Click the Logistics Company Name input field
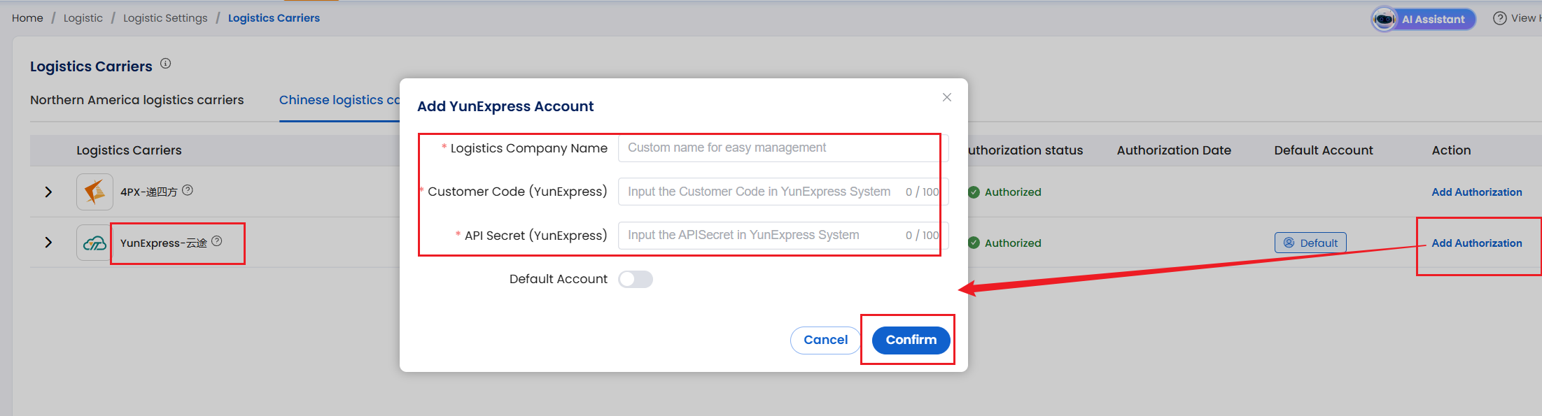1542x416 pixels. pyautogui.click(x=783, y=148)
